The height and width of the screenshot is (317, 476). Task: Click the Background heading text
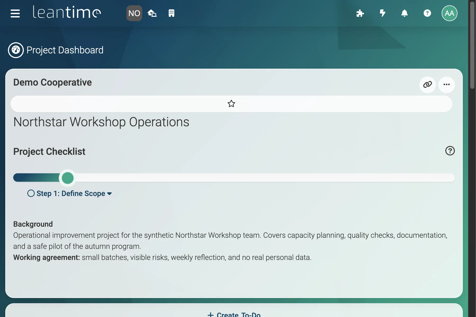[33, 224]
